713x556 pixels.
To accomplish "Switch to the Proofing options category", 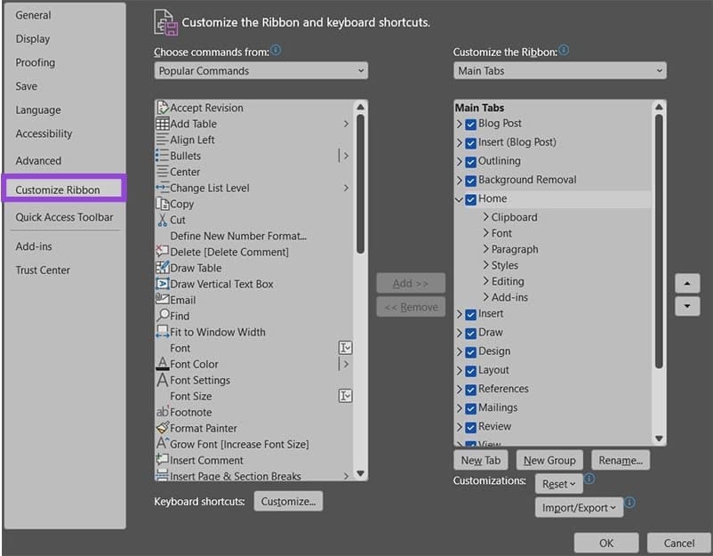I will pyautogui.click(x=36, y=62).
